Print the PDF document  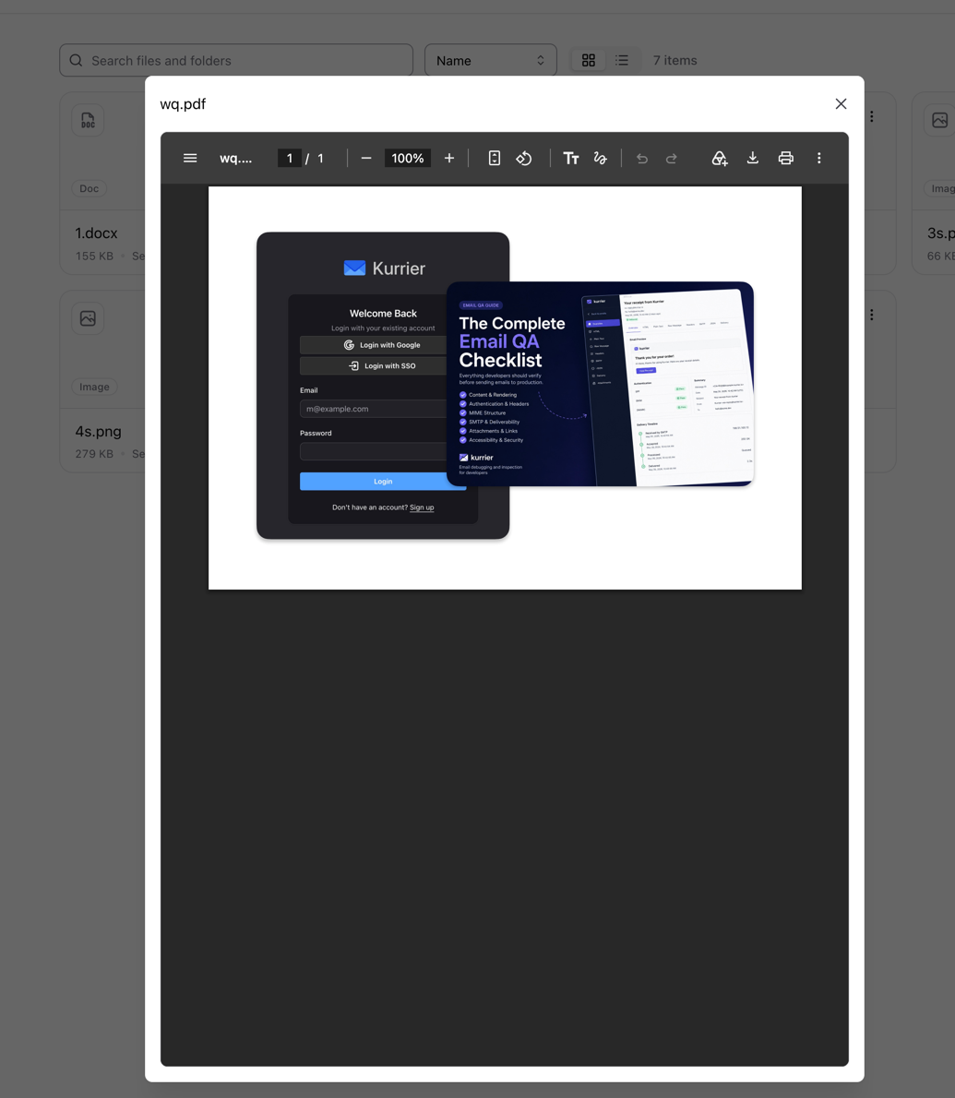785,159
